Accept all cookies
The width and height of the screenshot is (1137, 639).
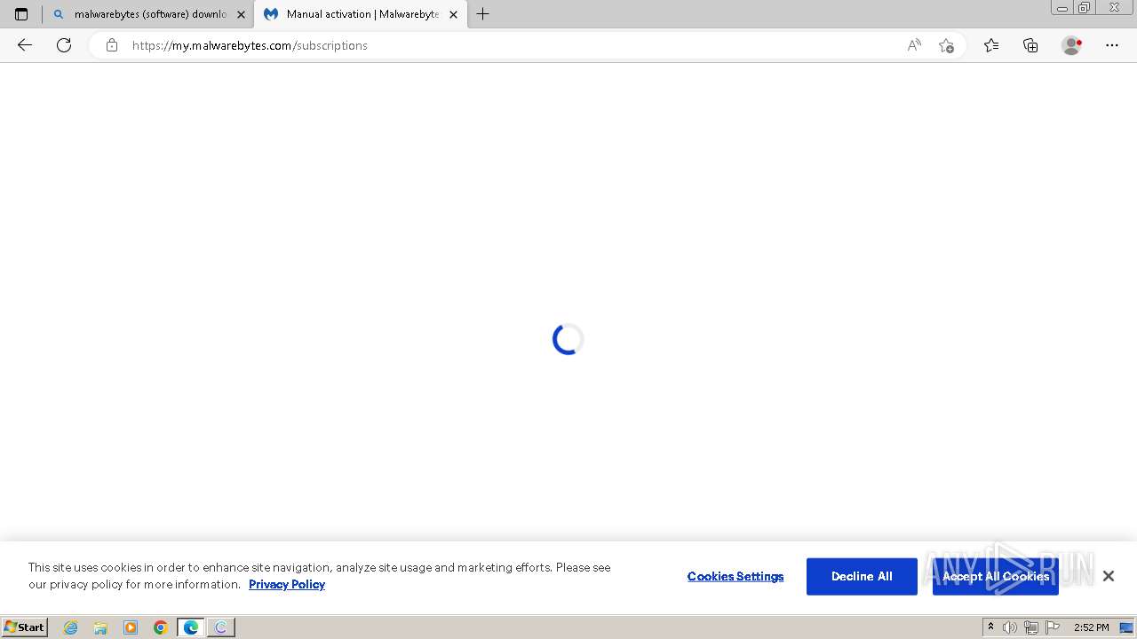(x=996, y=576)
